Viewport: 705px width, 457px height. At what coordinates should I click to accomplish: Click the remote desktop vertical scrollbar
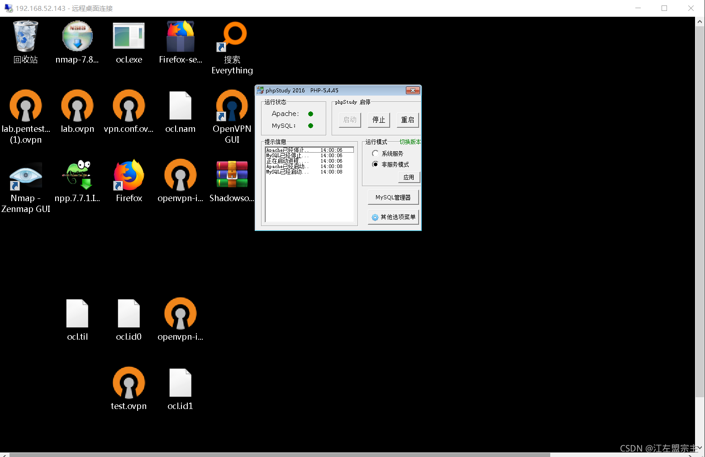pos(700,212)
